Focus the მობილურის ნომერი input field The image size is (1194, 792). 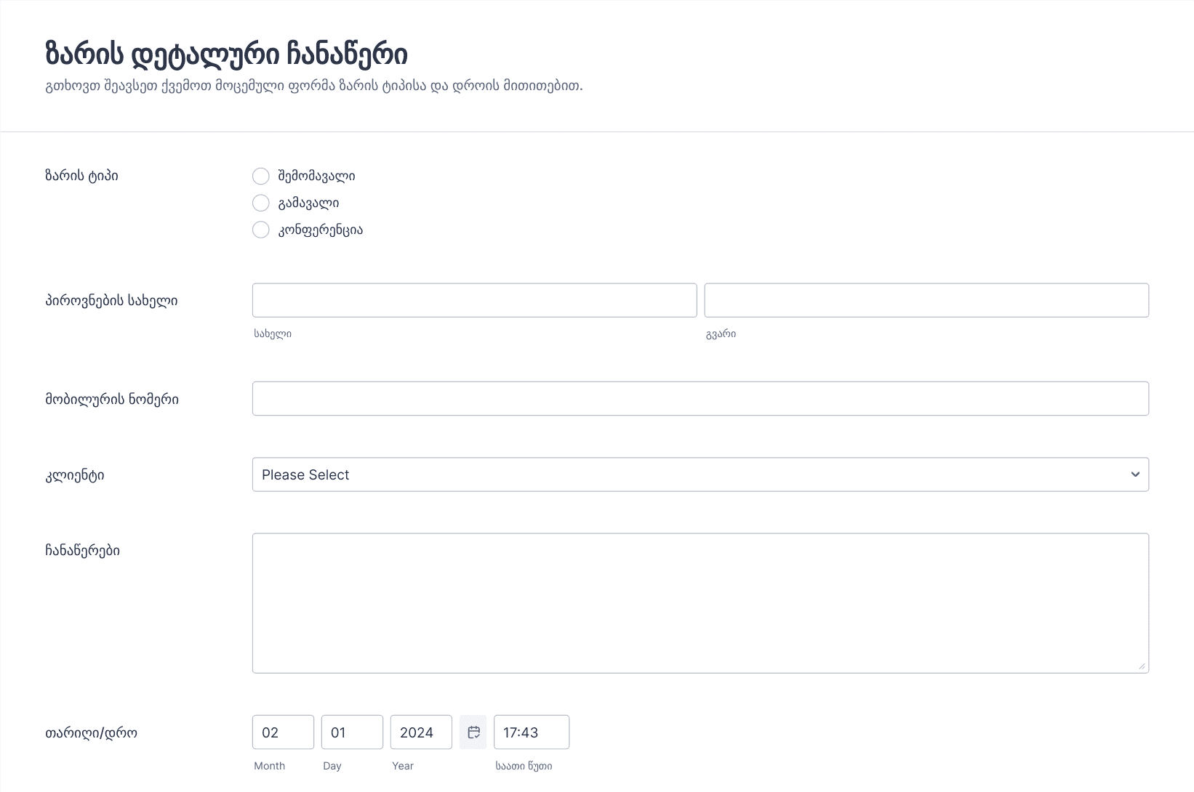pyautogui.click(x=700, y=399)
